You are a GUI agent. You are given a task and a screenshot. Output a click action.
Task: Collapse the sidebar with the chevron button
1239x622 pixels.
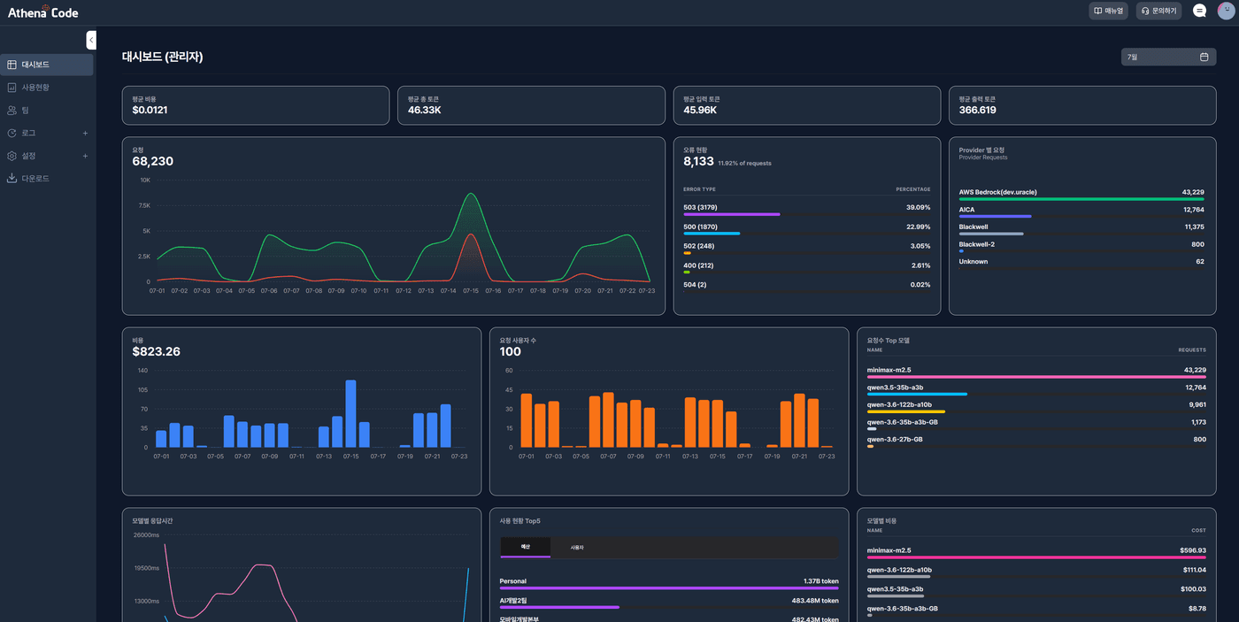(91, 40)
